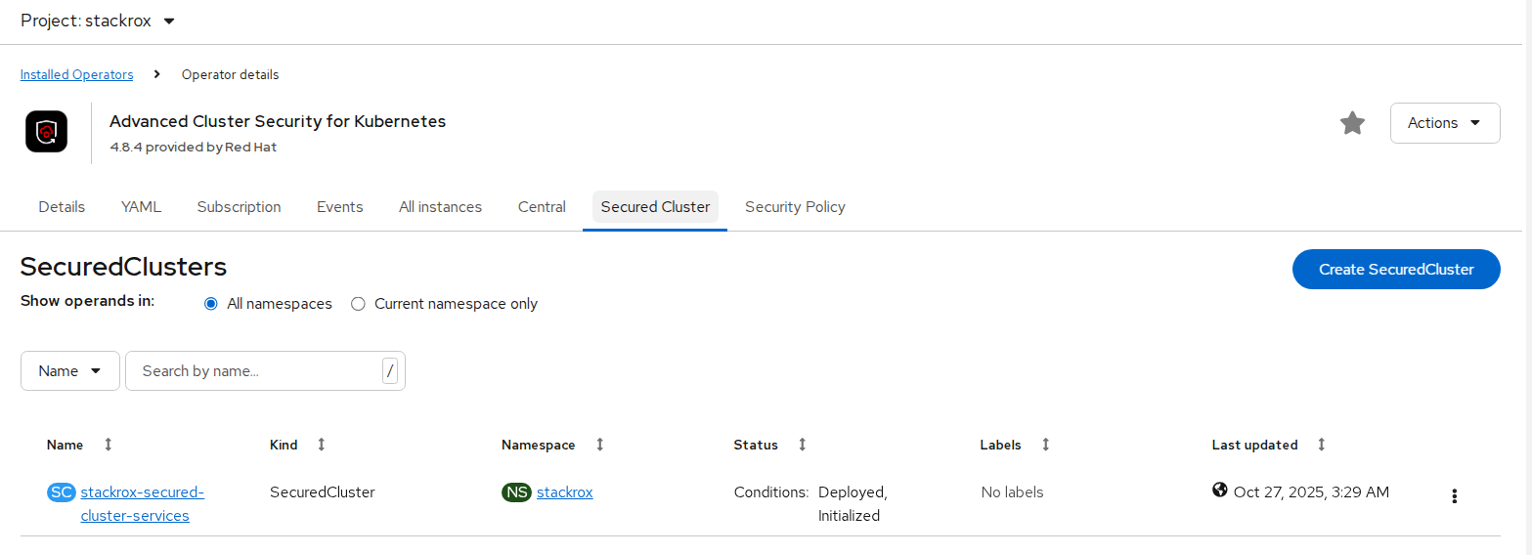
Task: Open the Name filter type dropdown
Action: point(70,371)
